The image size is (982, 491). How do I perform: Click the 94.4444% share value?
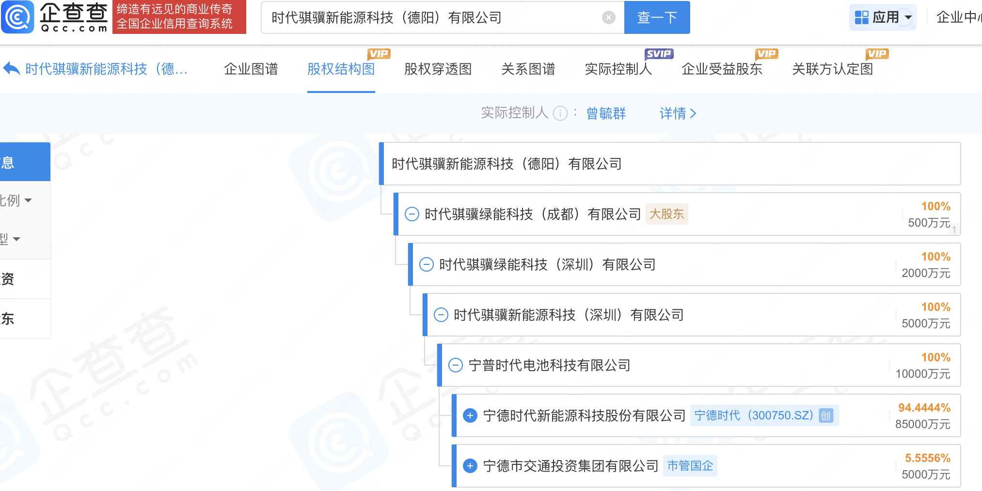click(924, 408)
